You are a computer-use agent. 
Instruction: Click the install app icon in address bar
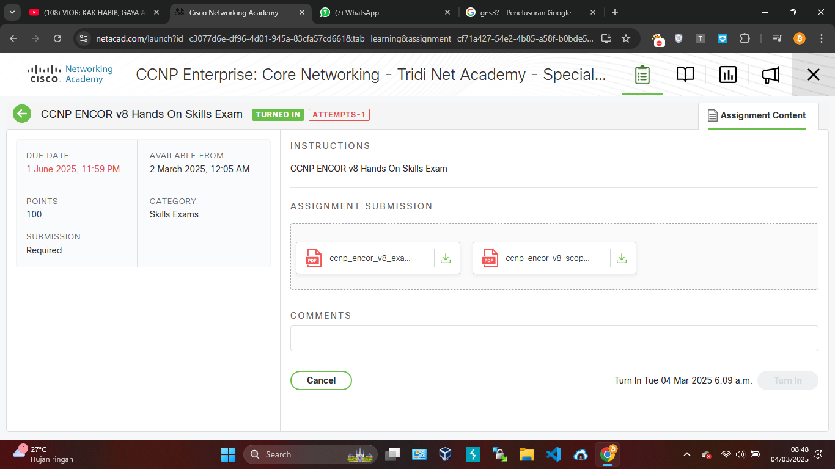coord(606,38)
